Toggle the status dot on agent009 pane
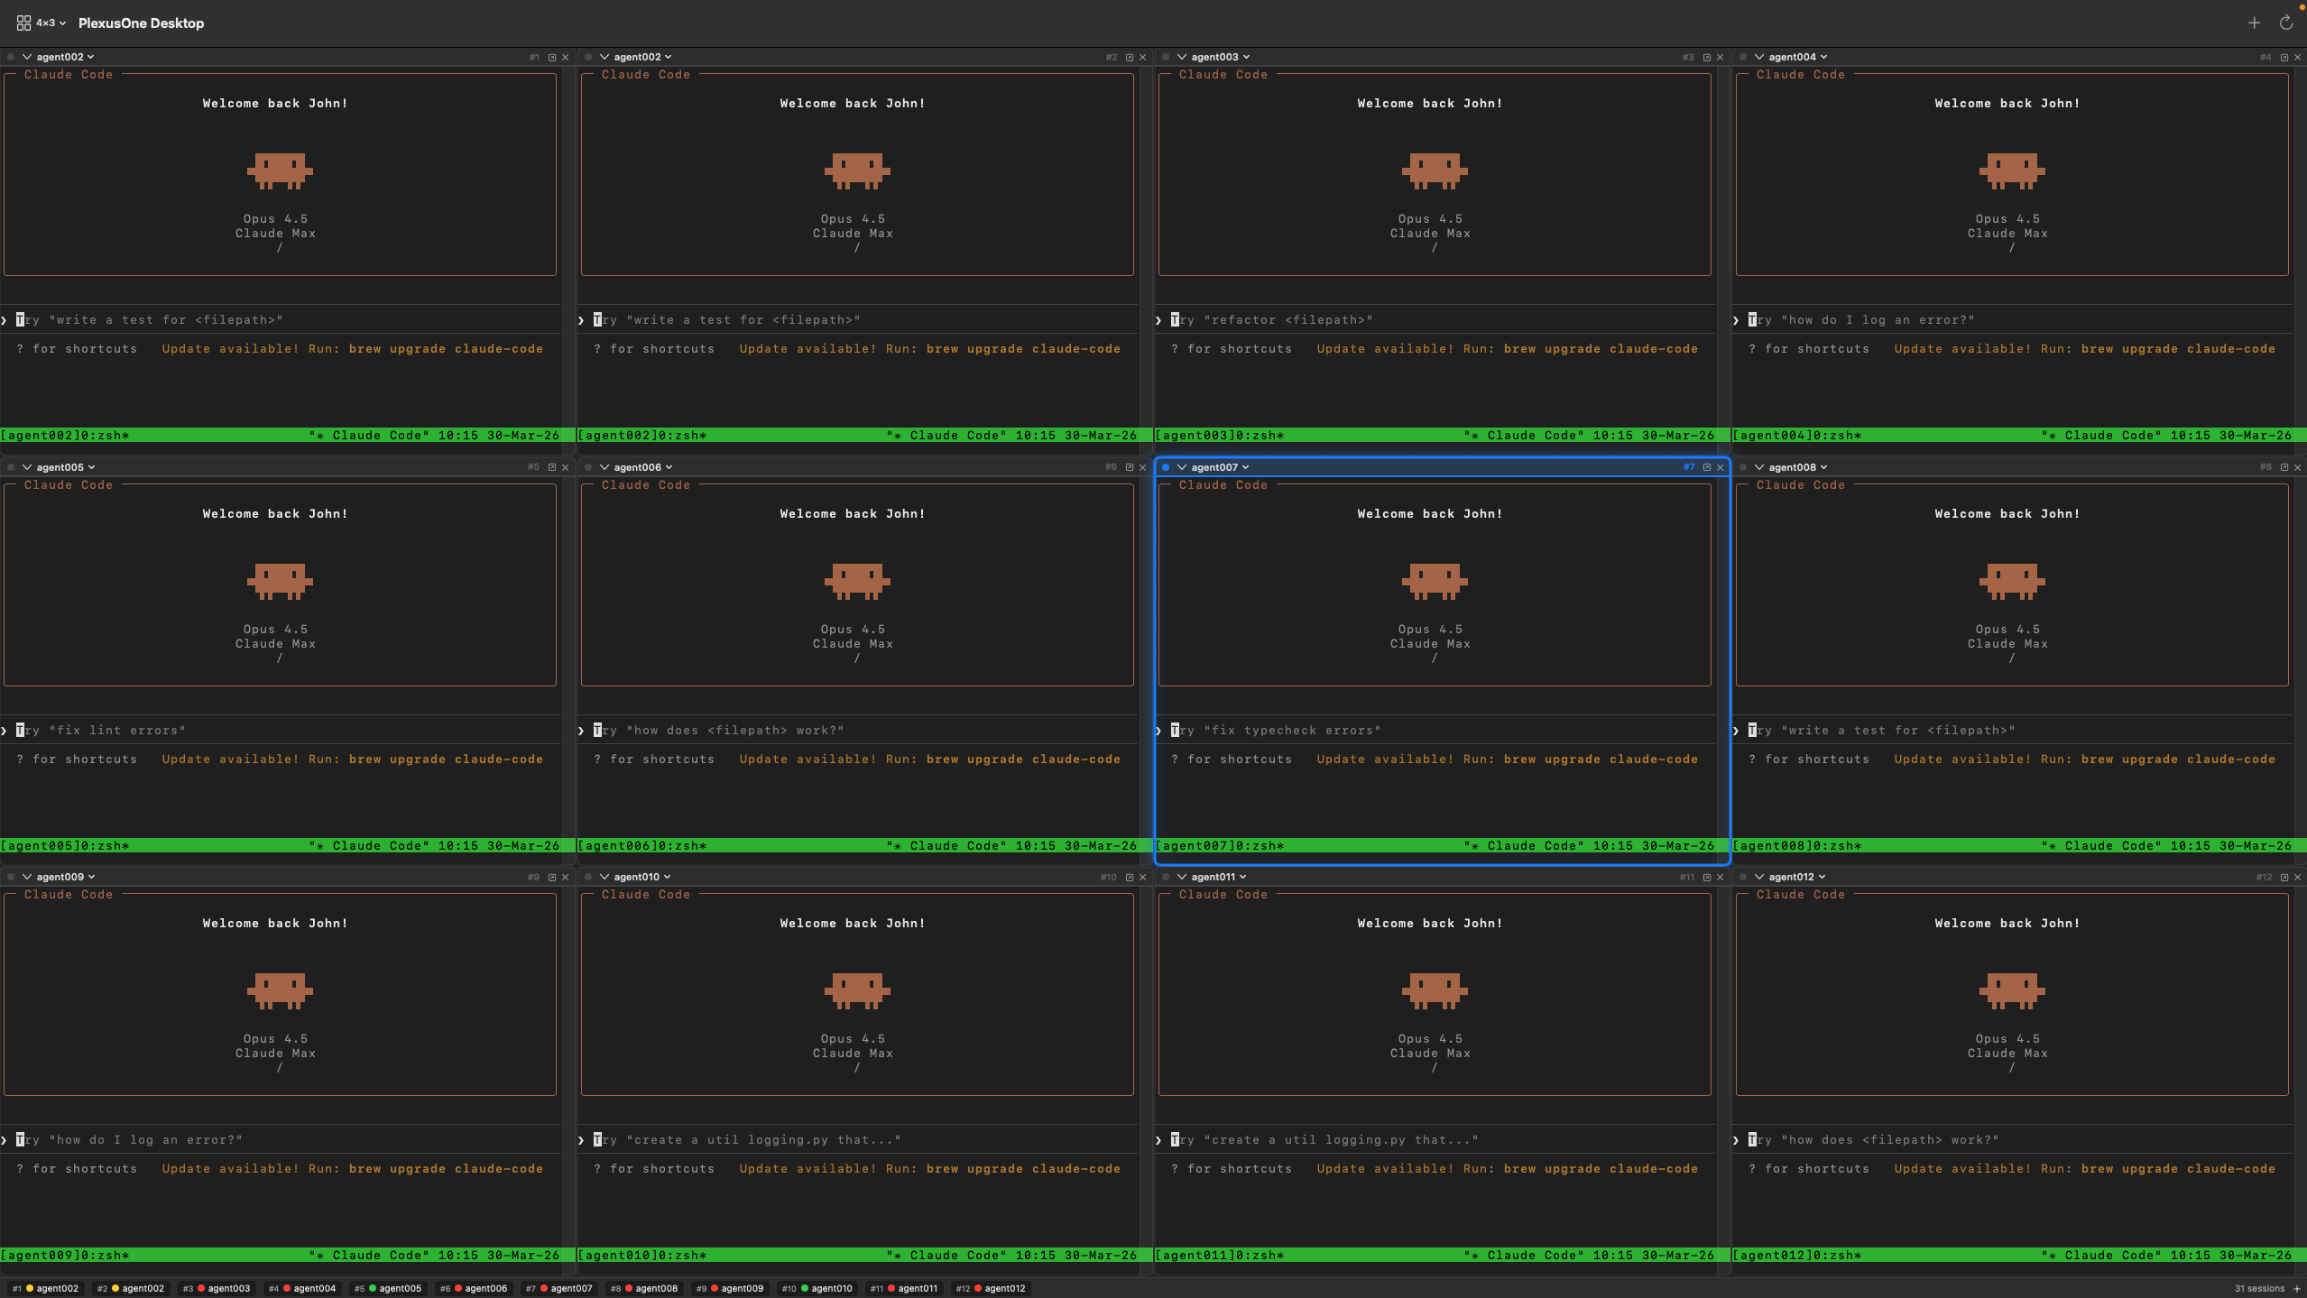Screen dimensions: 2307x1298 point(11,877)
